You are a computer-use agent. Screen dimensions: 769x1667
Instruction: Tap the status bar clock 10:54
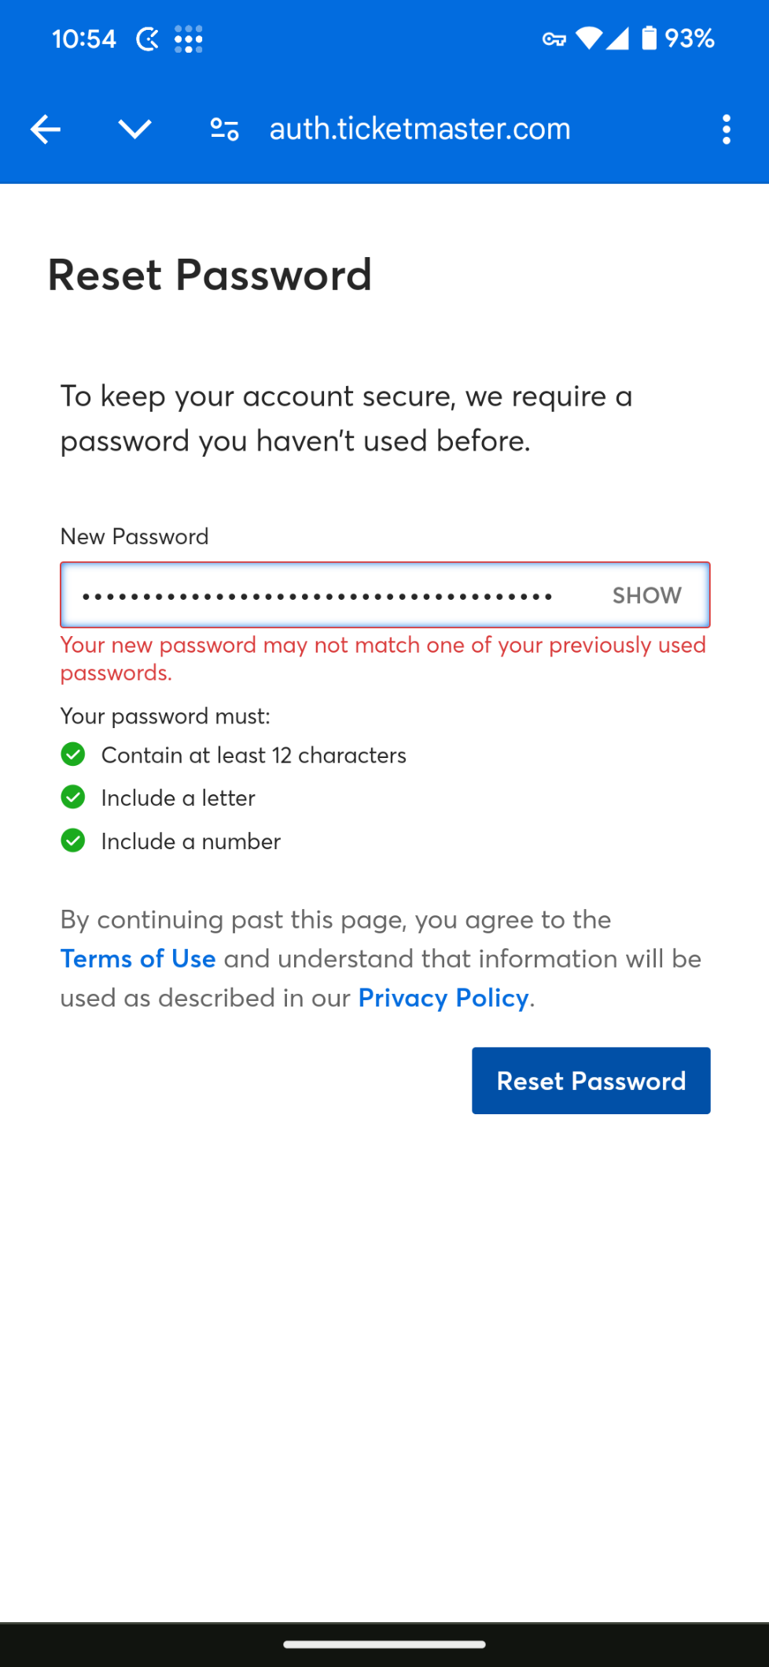pyautogui.click(x=84, y=39)
